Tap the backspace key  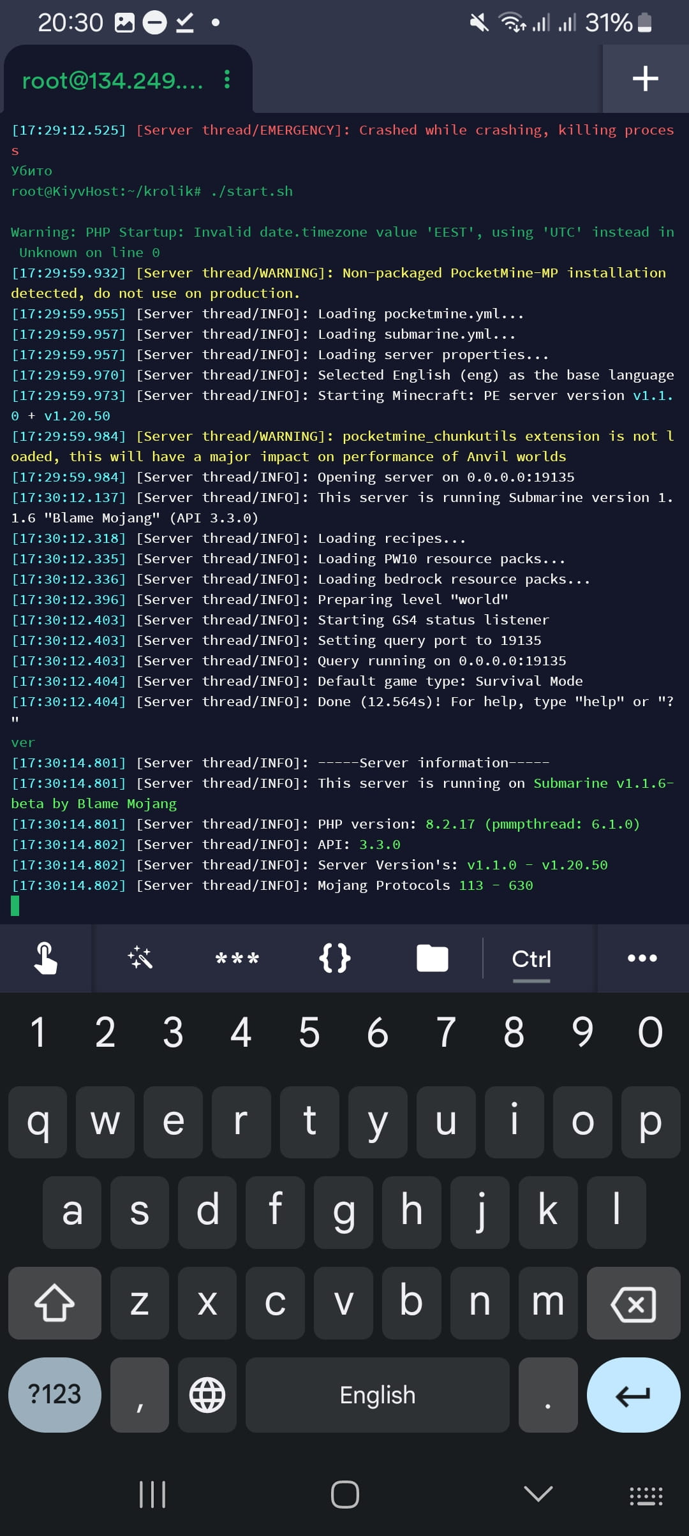633,1303
